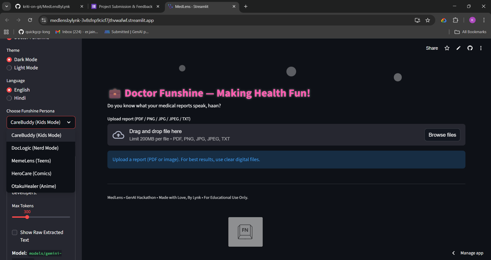Click the install app icon in the address bar
The height and width of the screenshot is (260, 491).
tap(417, 20)
